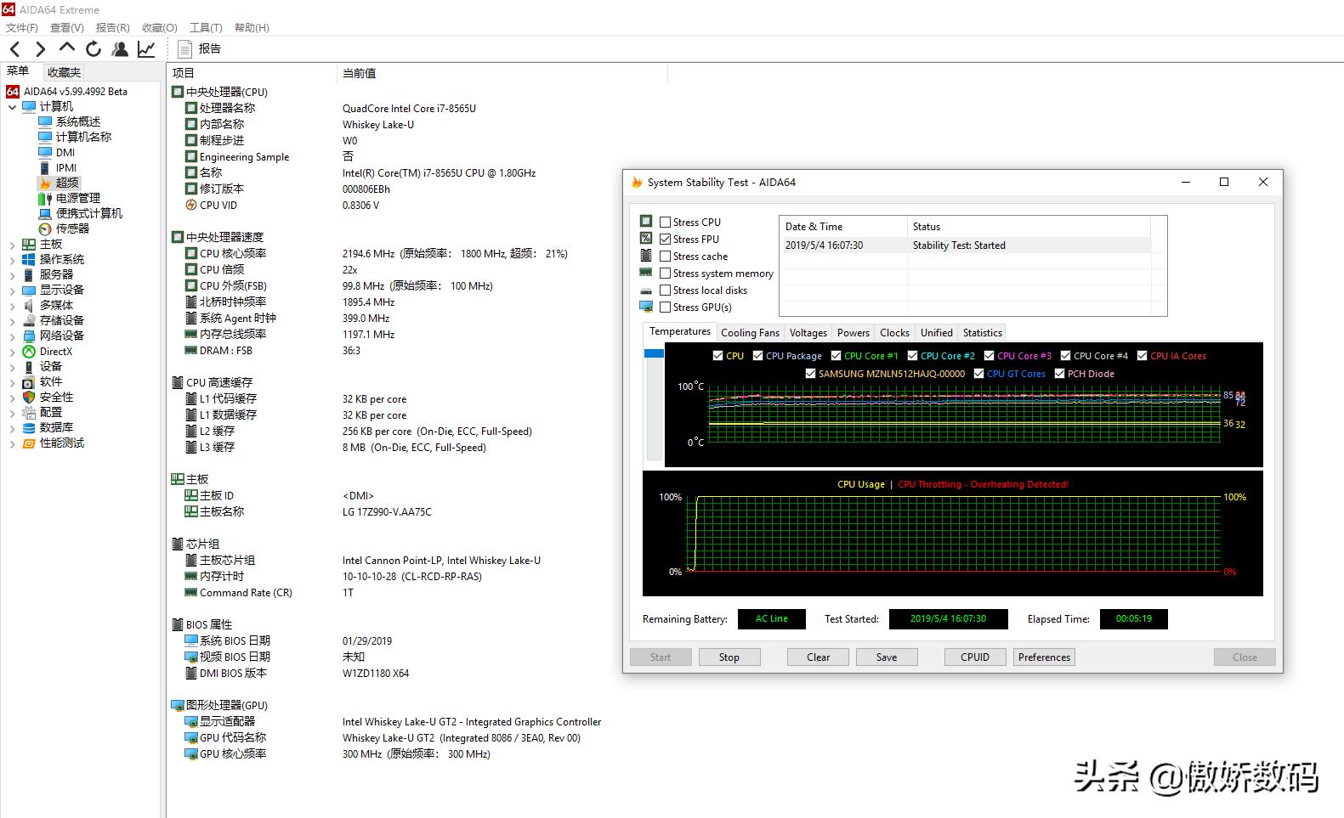
Task: Click the 当前值 column header
Action: coord(502,73)
